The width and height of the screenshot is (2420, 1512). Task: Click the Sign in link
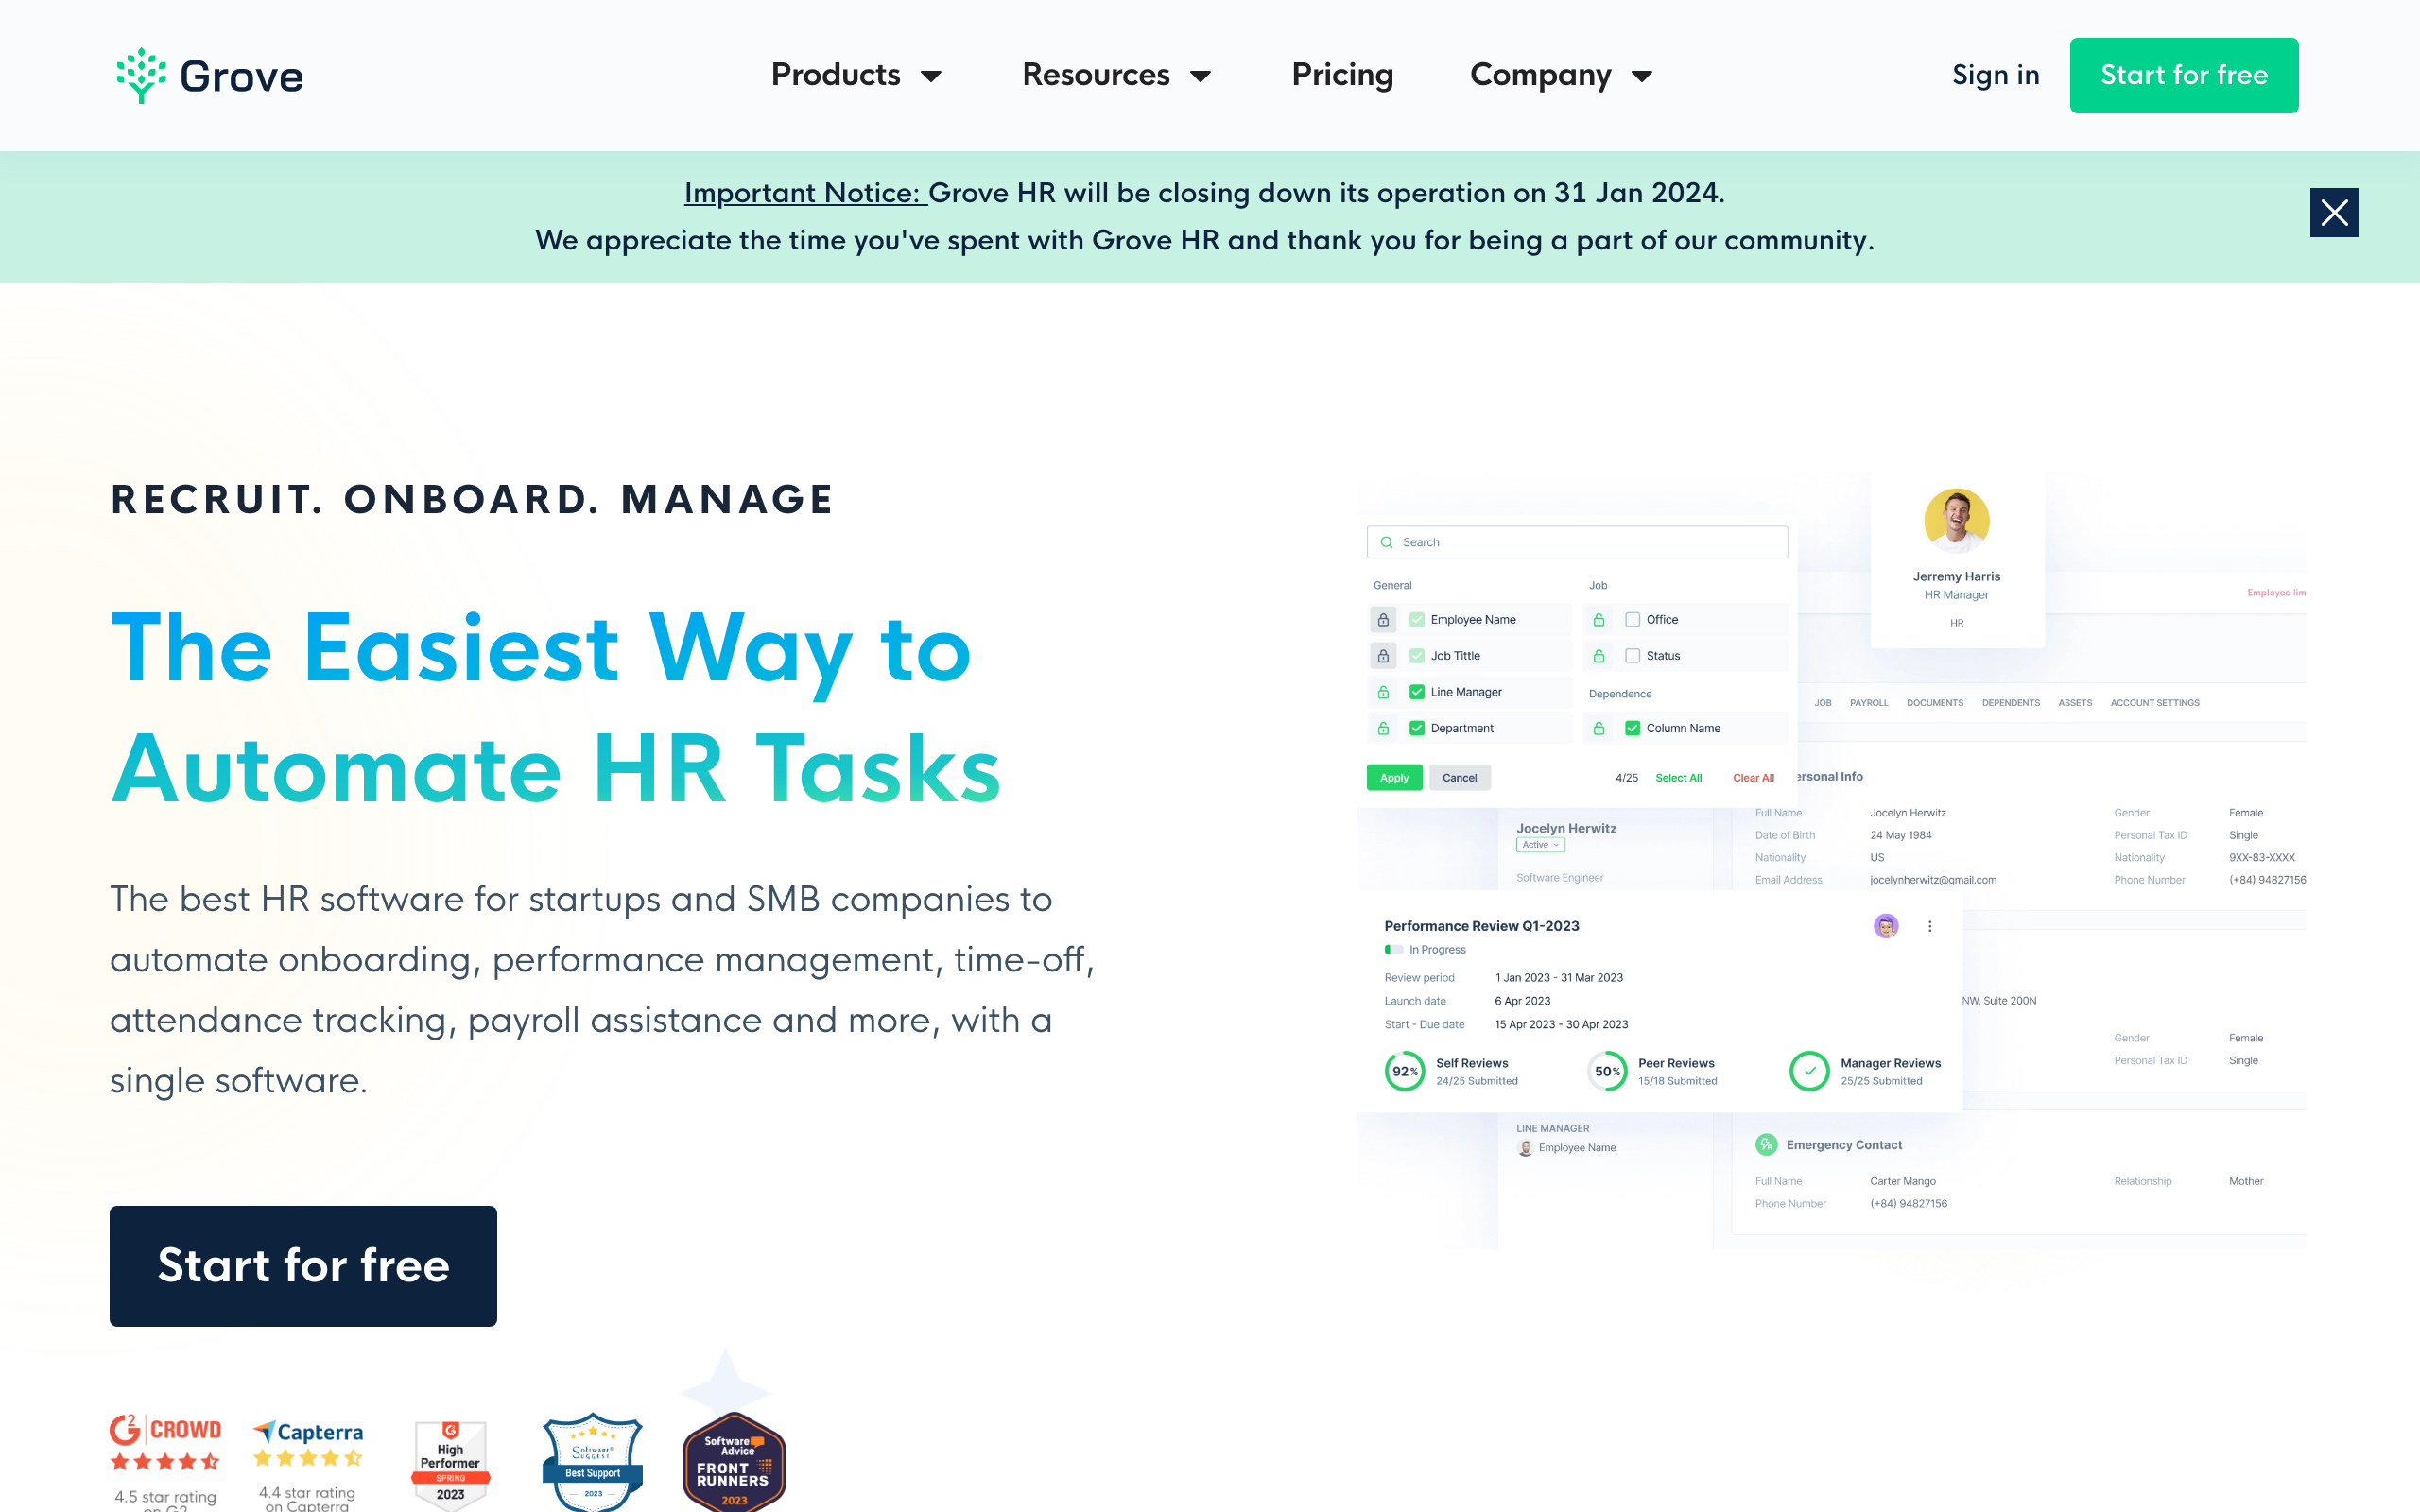click(1995, 75)
